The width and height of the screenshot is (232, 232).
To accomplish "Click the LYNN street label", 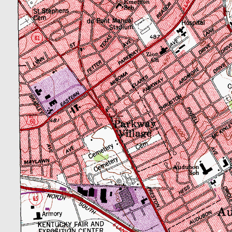I will 39,61.
